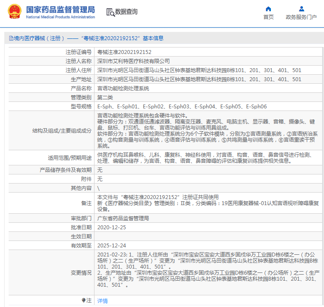The height and width of the screenshot is (307, 324).
Task: Select 深圳市艾利特医疗科技有限公司 registrant name
Action: 133,61
